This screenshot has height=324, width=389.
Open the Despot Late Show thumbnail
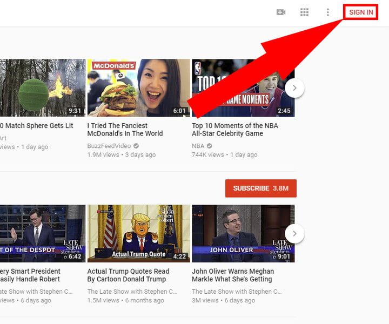click(43, 233)
